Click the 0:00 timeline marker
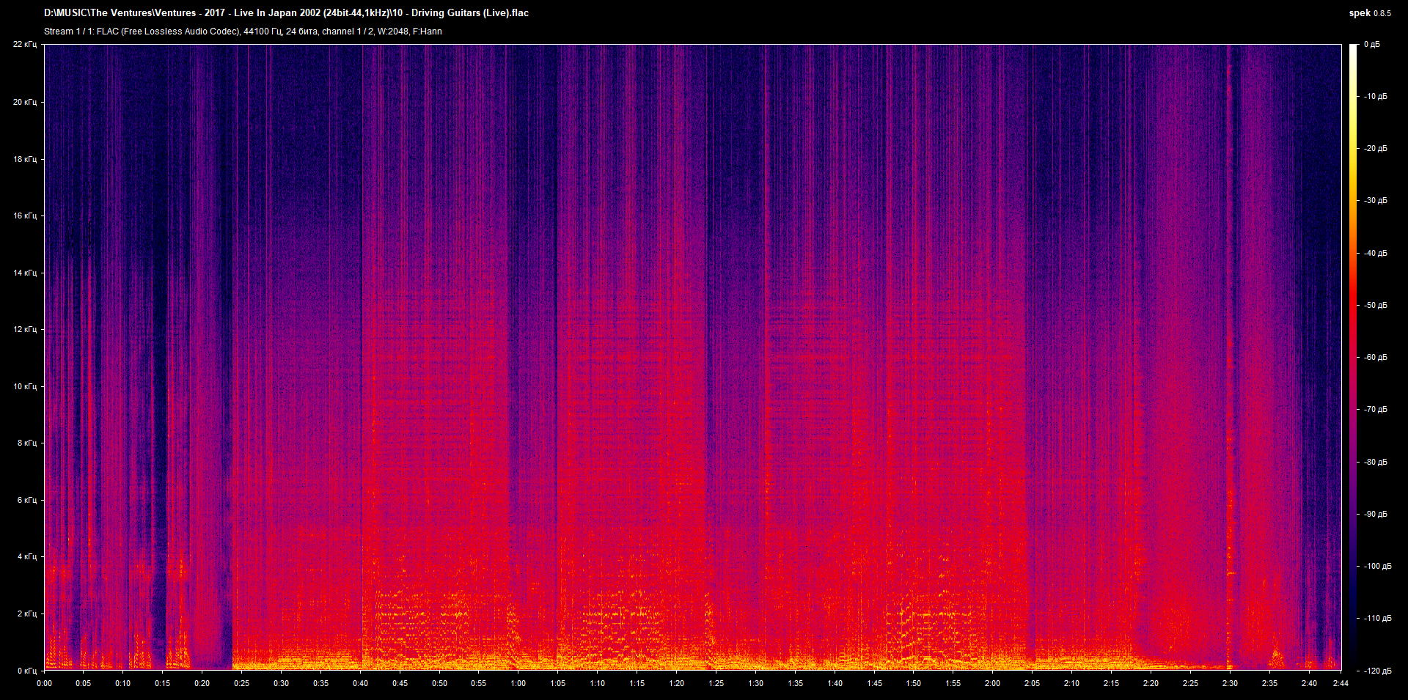The image size is (1408, 700). pyautogui.click(x=45, y=683)
